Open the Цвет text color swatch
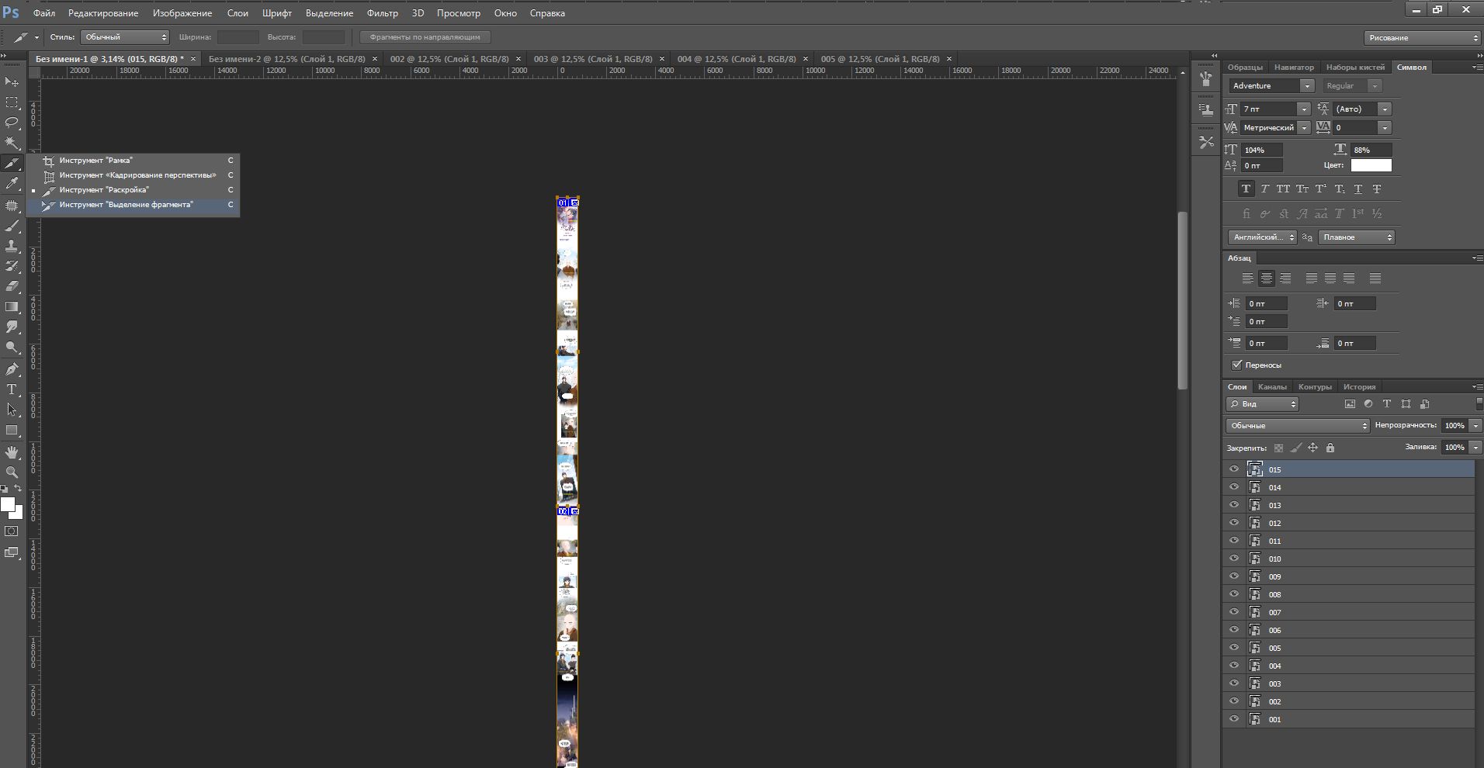The image size is (1484, 768). click(1371, 165)
